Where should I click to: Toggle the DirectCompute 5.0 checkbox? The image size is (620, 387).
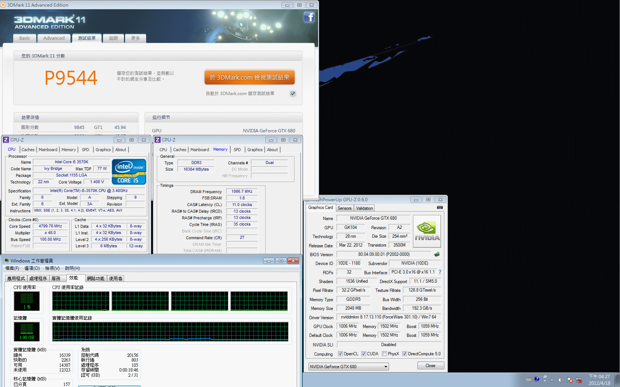(404, 354)
